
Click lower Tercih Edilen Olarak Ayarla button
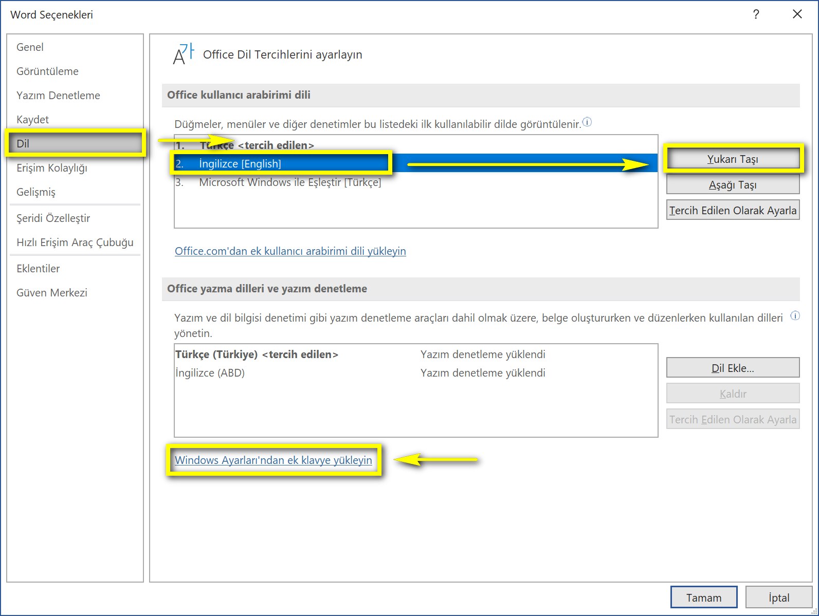[x=733, y=419]
